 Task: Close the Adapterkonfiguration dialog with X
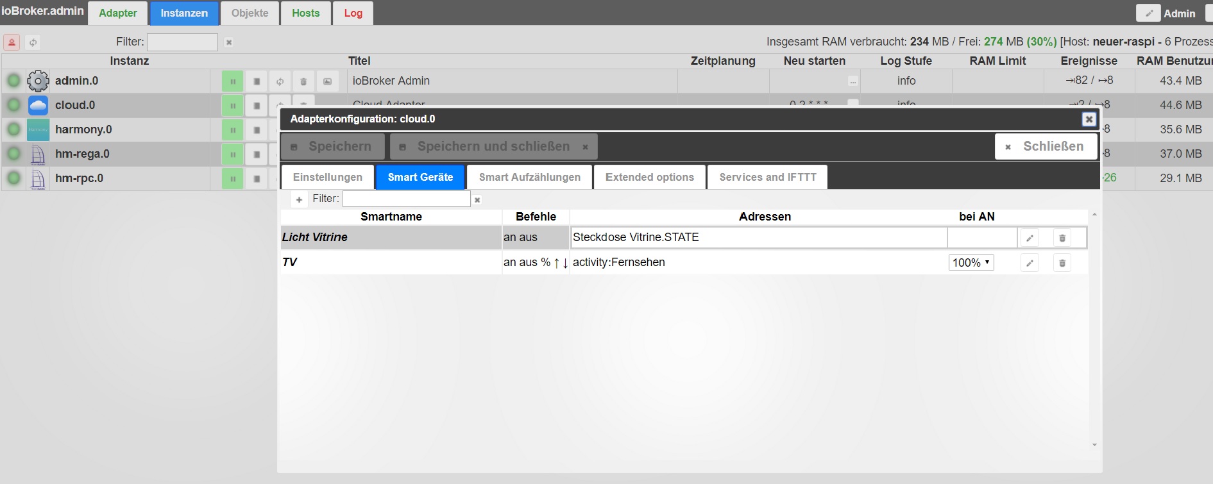tap(1089, 119)
